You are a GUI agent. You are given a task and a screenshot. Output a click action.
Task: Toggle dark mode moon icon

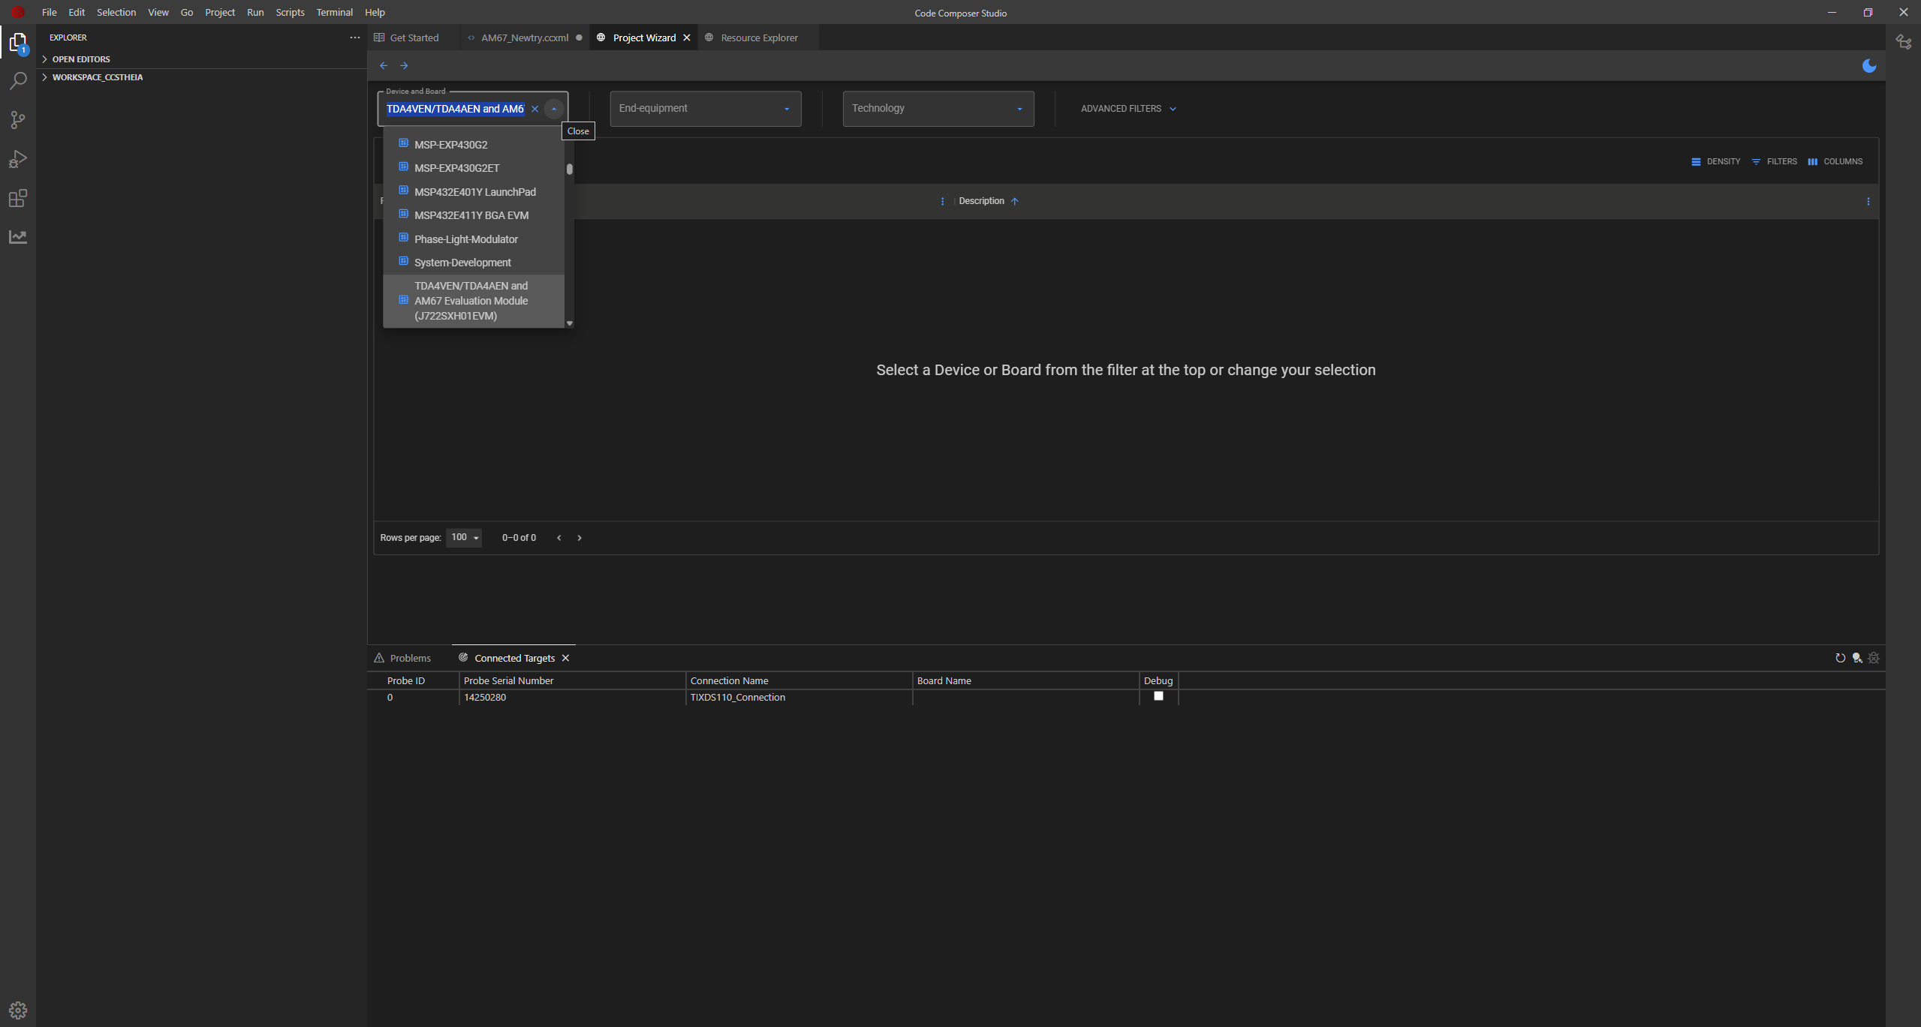coord(1868,66)
